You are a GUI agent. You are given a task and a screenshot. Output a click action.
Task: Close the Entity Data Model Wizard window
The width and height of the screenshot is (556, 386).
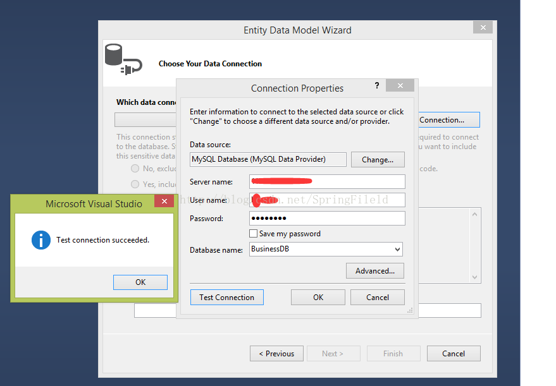[x=483, y=27]
